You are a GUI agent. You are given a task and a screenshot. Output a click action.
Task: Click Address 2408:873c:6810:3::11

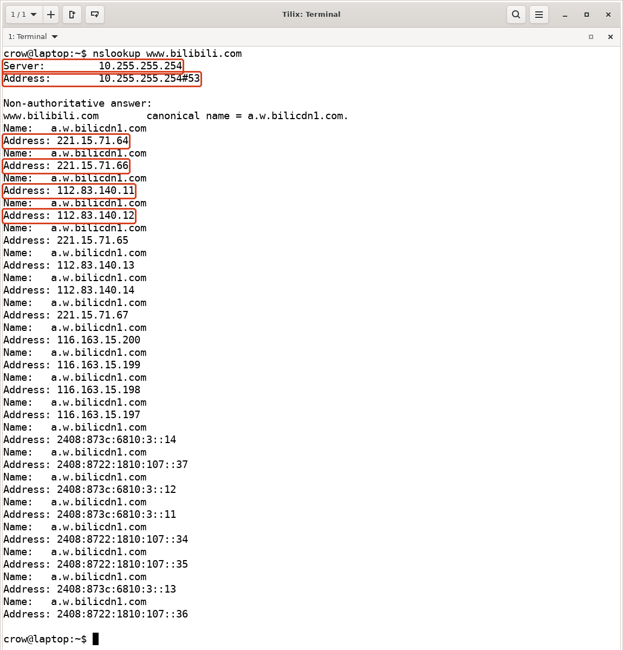(x=90, y=515)
